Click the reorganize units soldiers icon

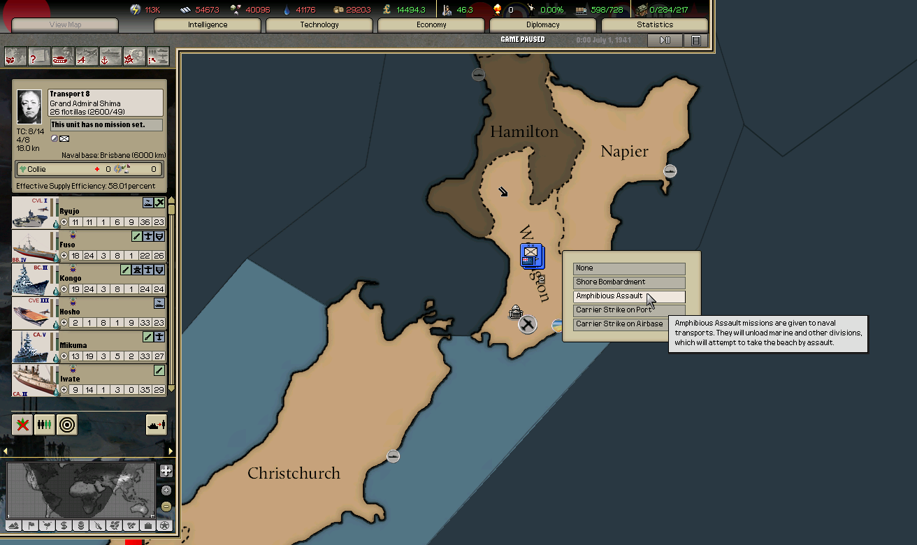[45, 424]
